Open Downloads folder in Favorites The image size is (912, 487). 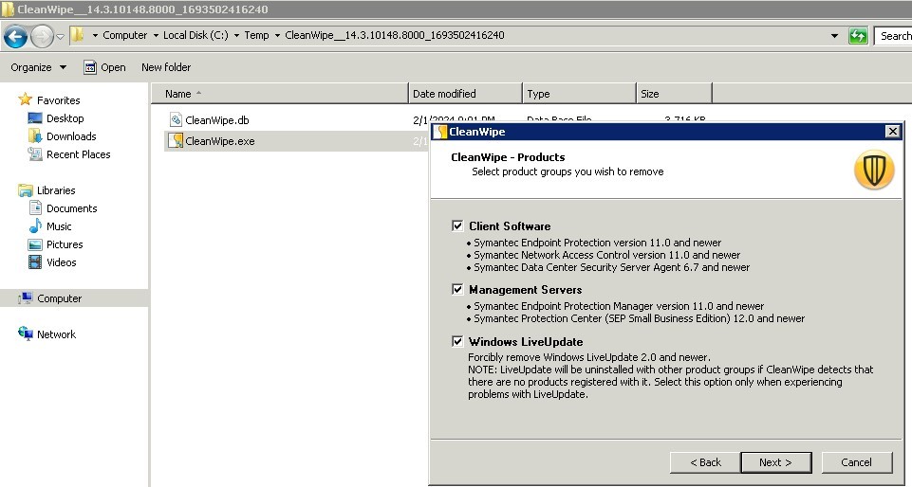(71, 136)
